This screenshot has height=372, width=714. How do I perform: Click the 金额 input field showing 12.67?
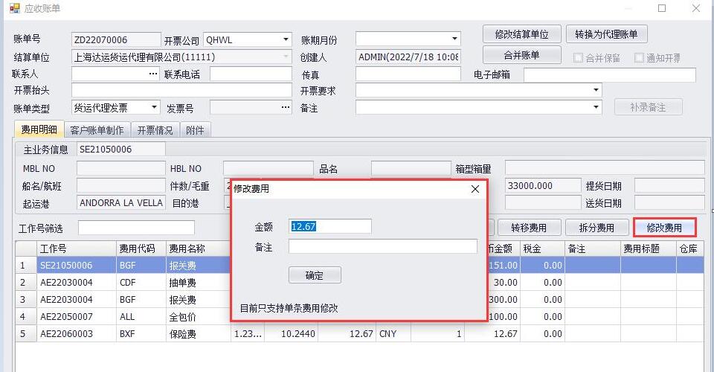pyautogui.click(x=329, y=226)
